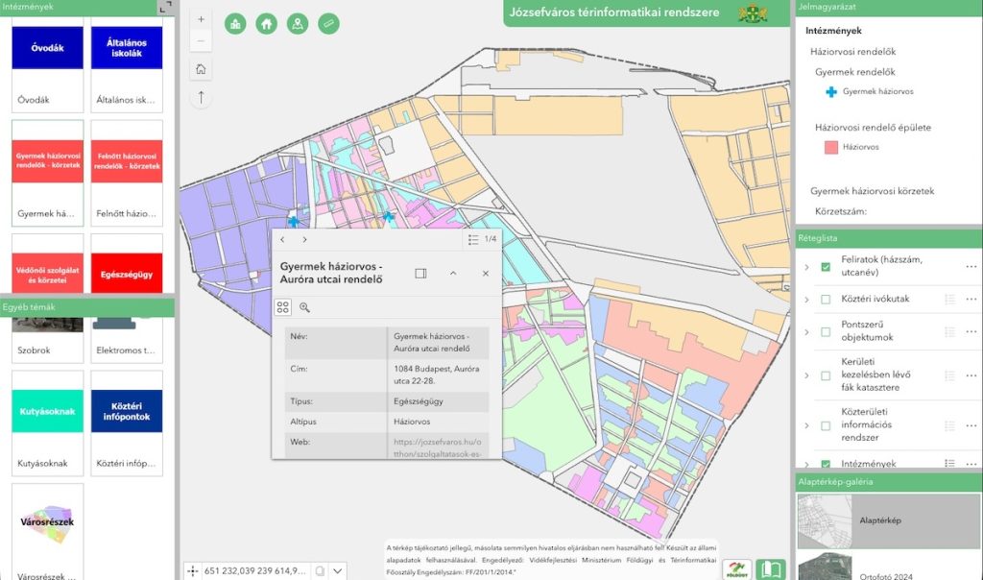Expand the Pontszerű objektumok layer
Viewport: 983px width, 580px height.
806,331
